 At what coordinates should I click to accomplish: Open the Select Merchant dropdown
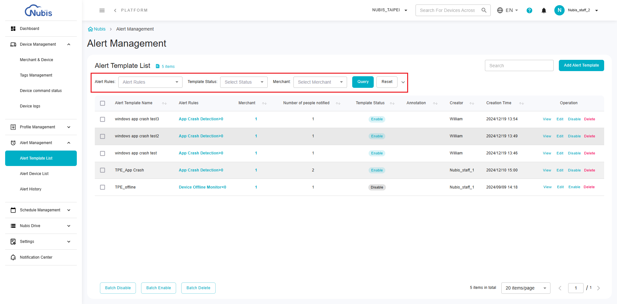tap(320, 82)
